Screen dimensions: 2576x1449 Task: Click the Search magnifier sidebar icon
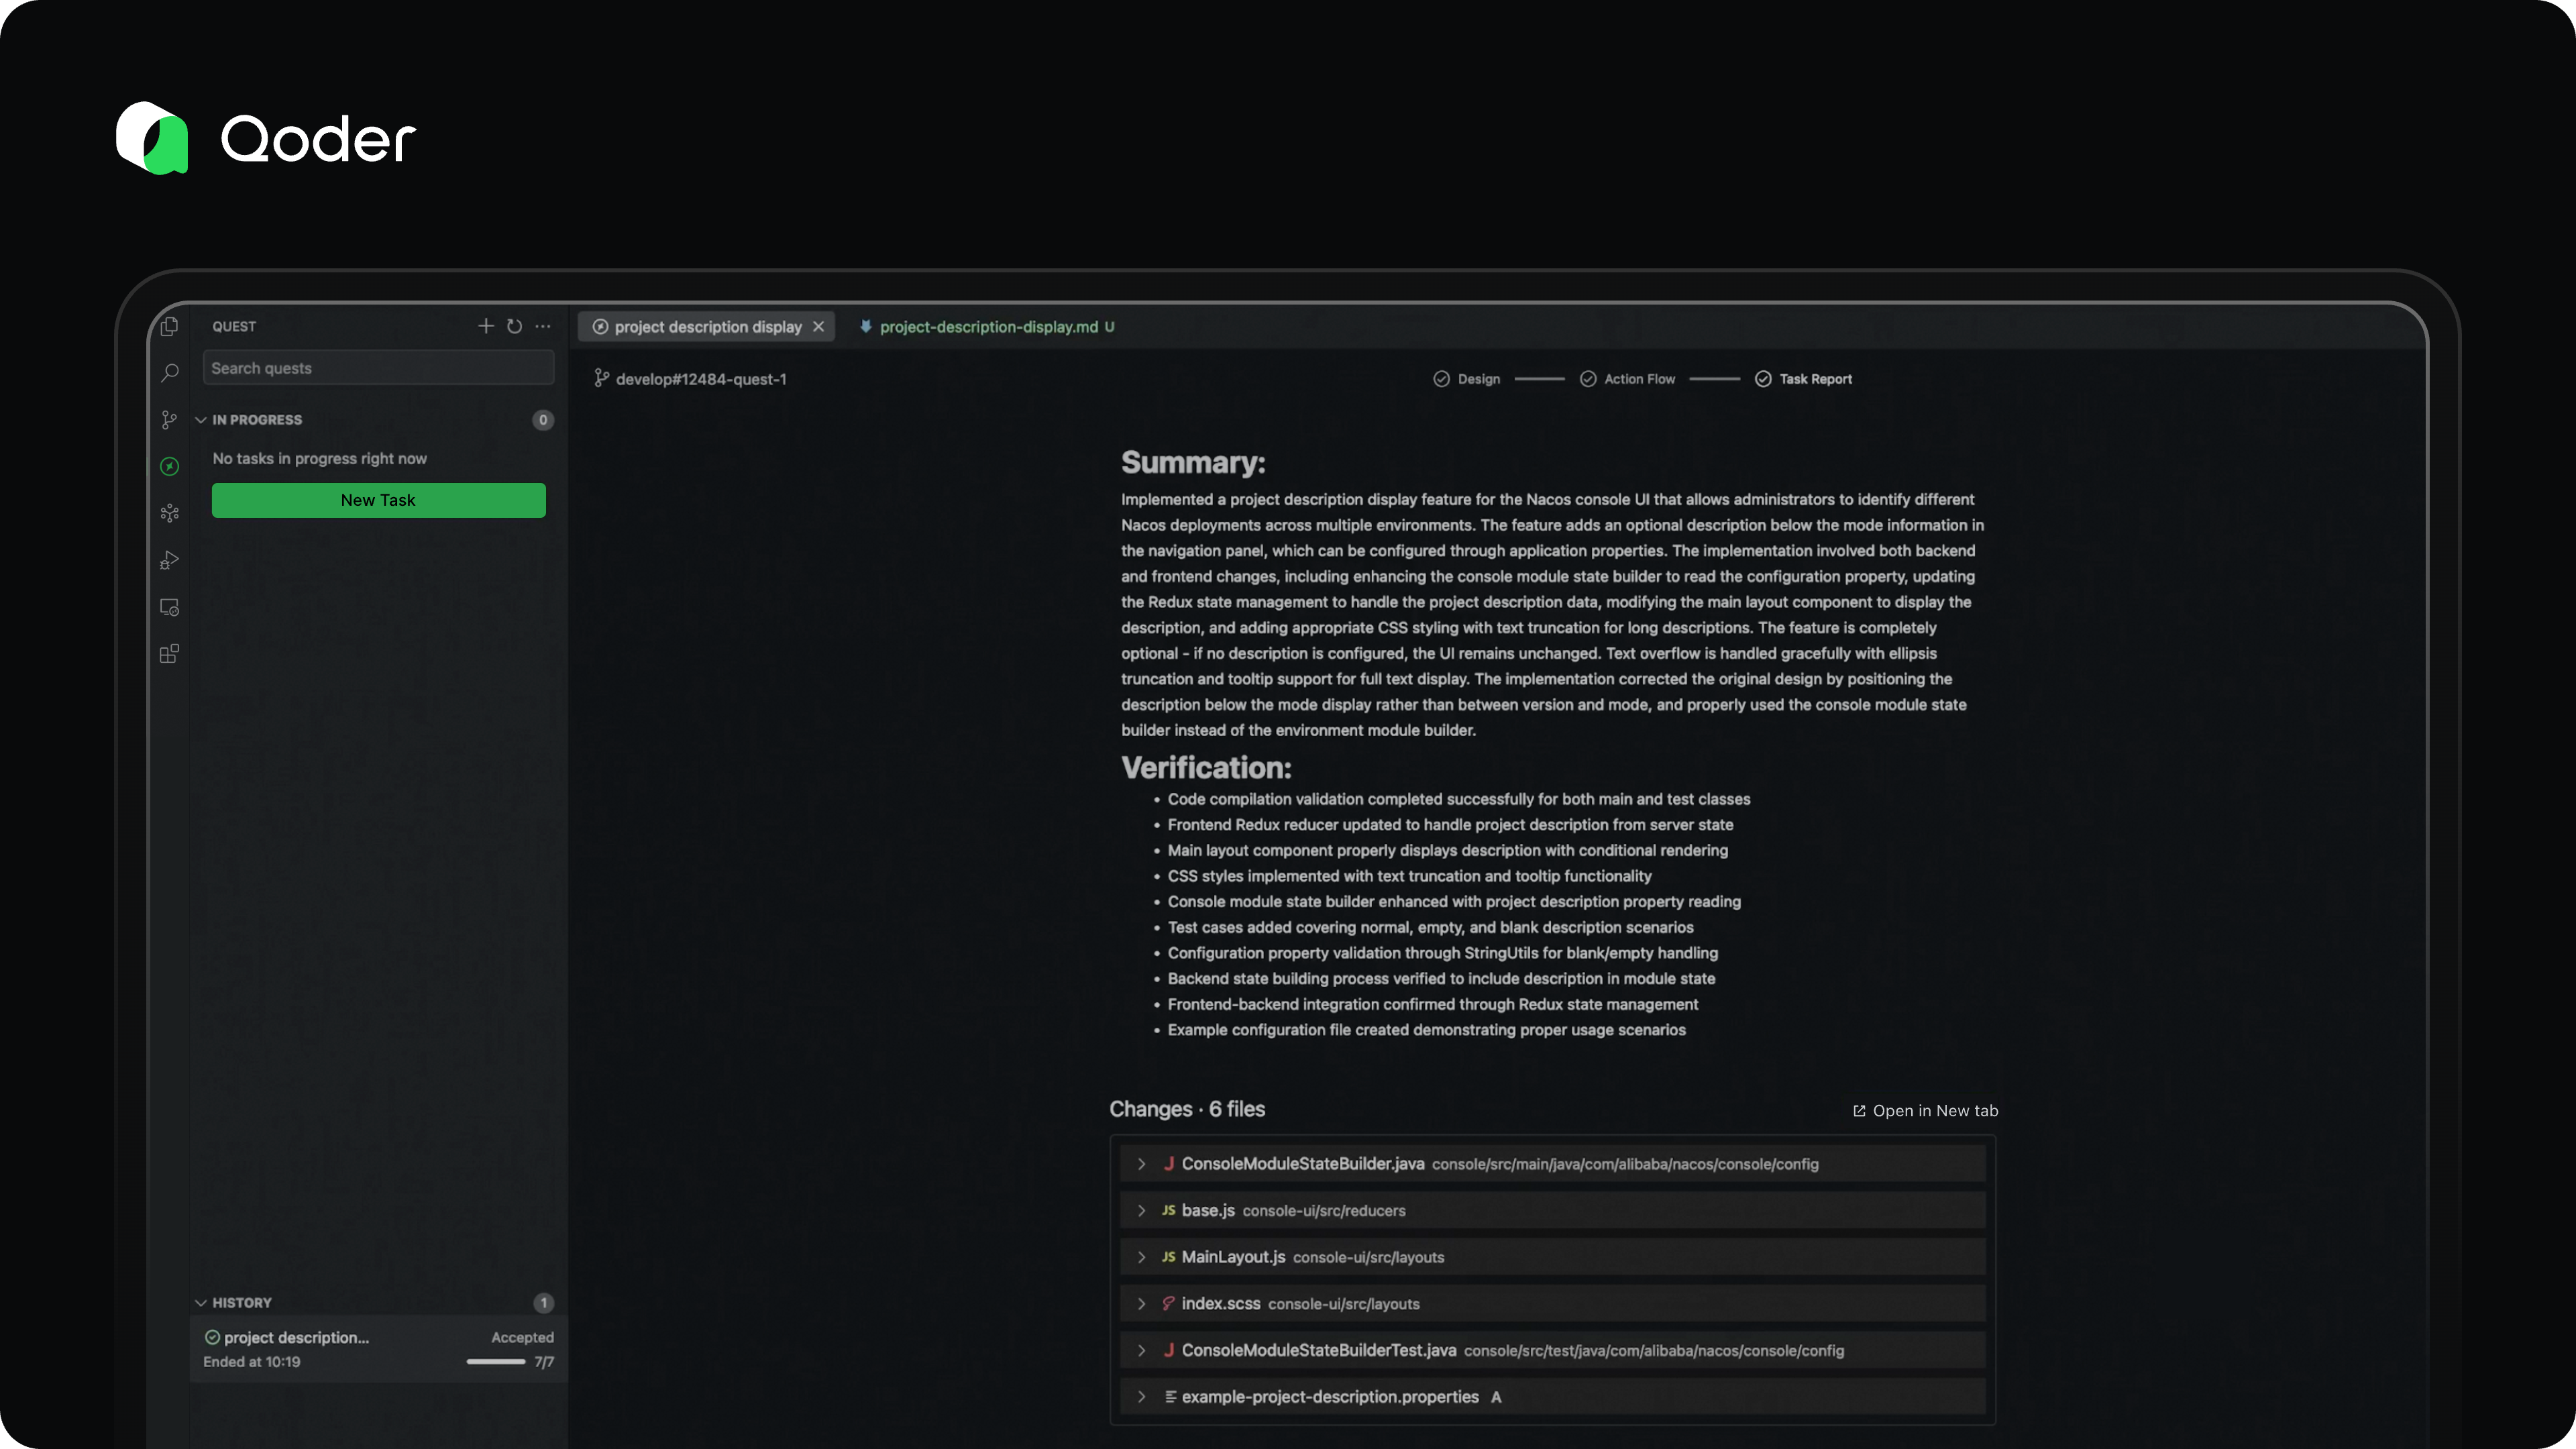pos(169,373)
